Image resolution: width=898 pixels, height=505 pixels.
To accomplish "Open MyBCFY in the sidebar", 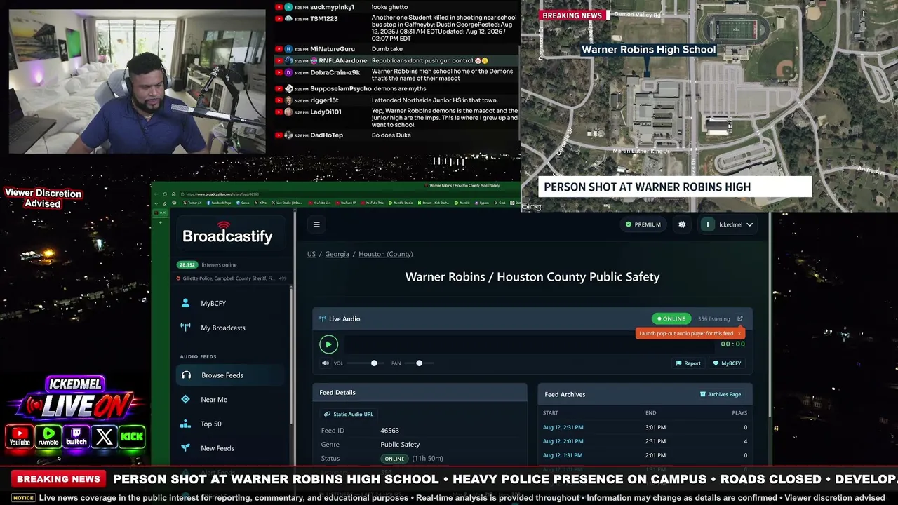I will pyautogui.click(x=231, y=303).
